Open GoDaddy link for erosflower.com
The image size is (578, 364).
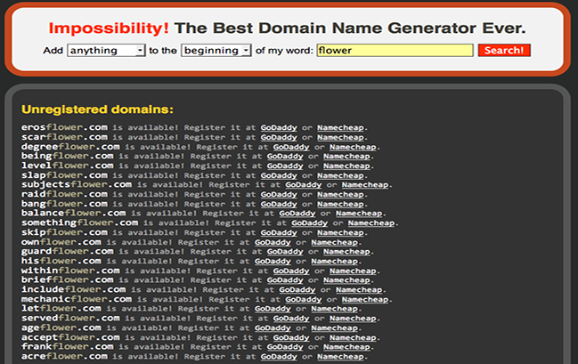point(279,128)
